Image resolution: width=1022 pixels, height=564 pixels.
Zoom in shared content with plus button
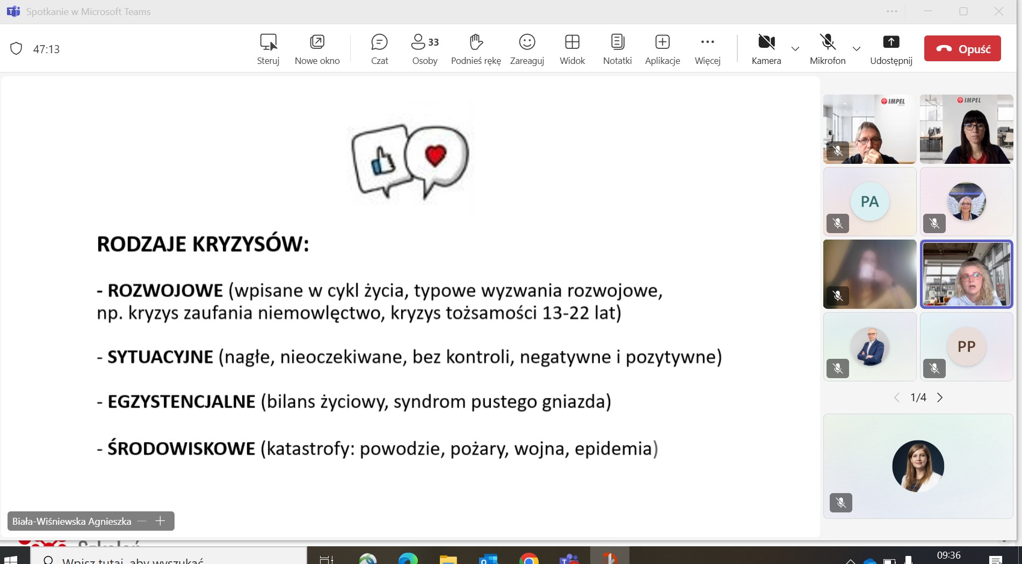[x=160, y=521]
